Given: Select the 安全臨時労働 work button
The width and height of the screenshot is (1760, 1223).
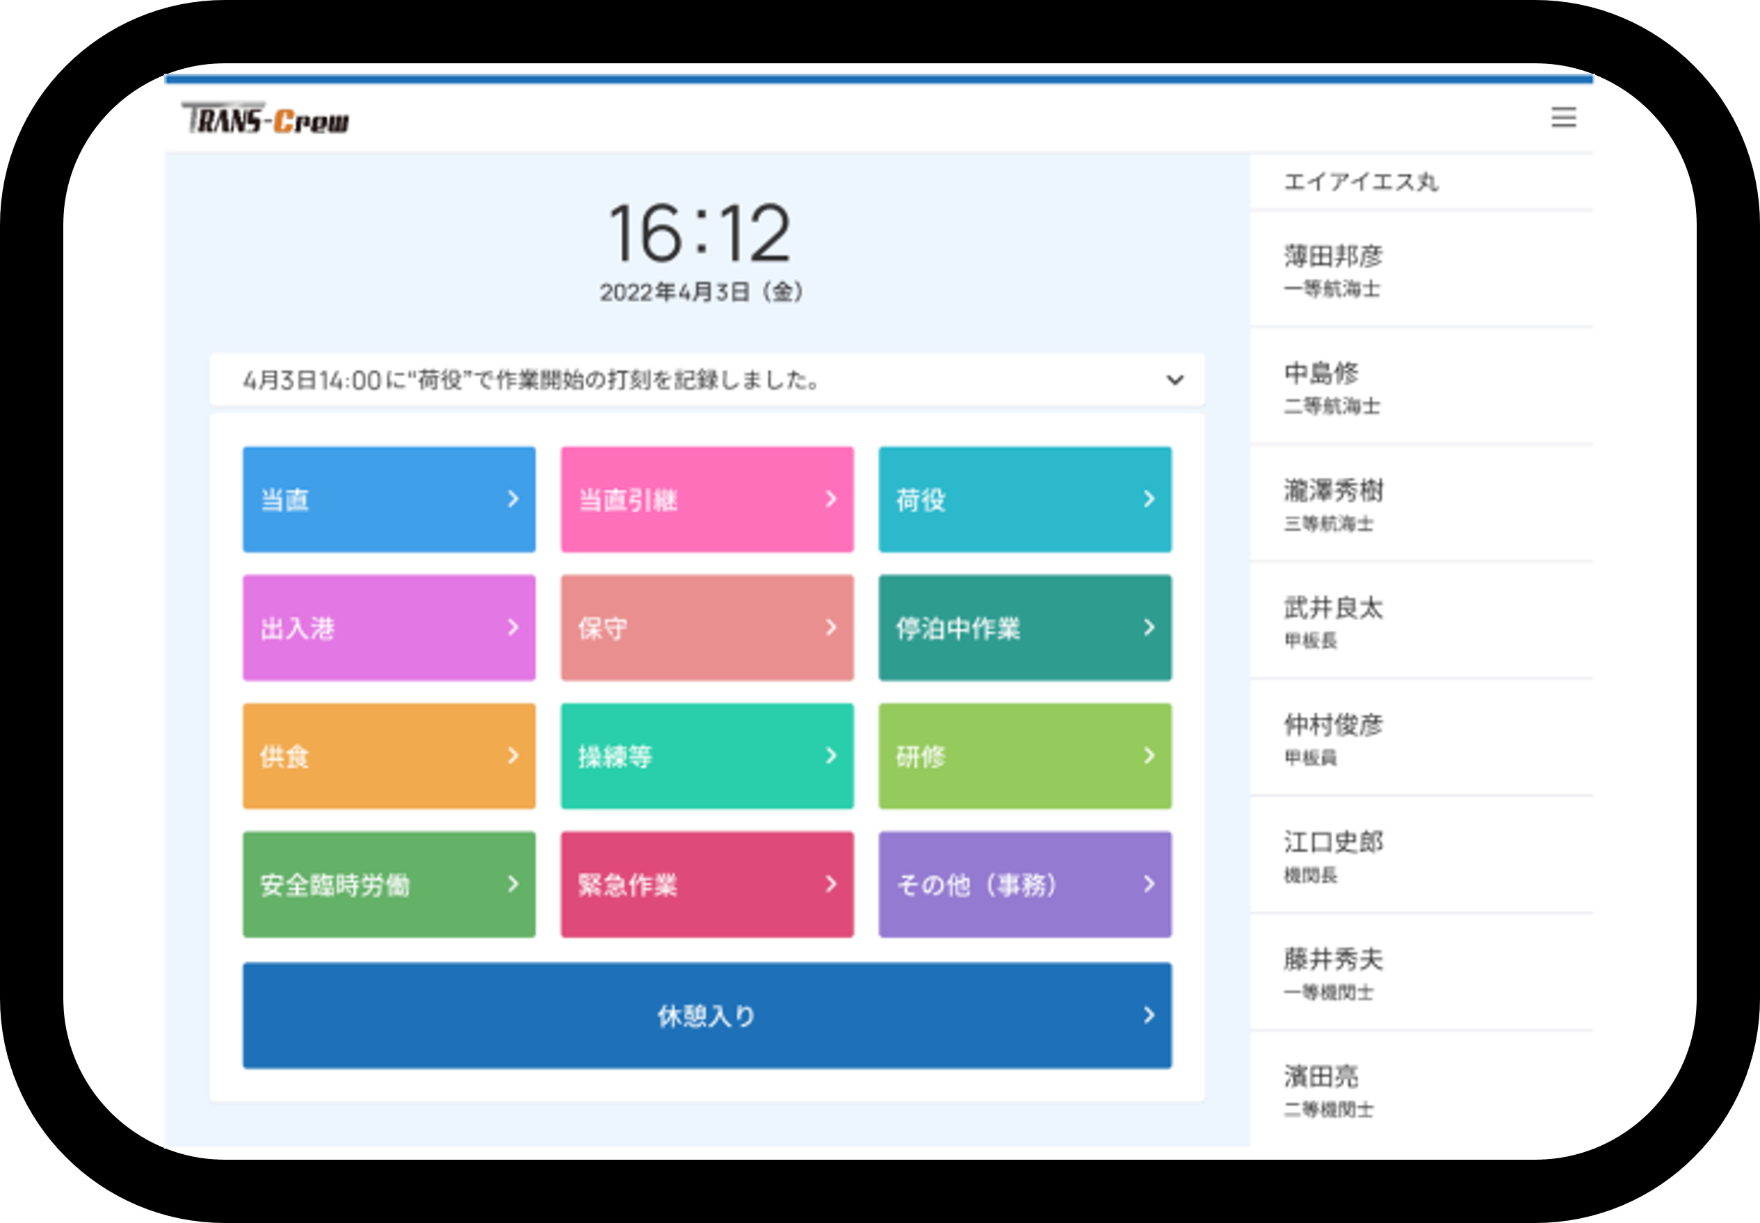Looking at the screenshot, I should pyautogui.click(x=389, y=884).
